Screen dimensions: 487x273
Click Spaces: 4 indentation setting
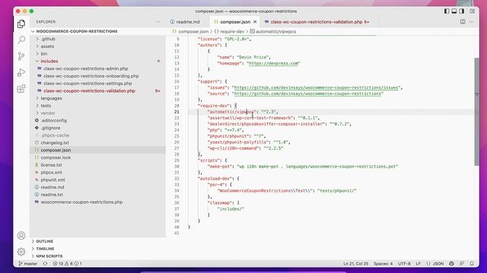(383, 263)
